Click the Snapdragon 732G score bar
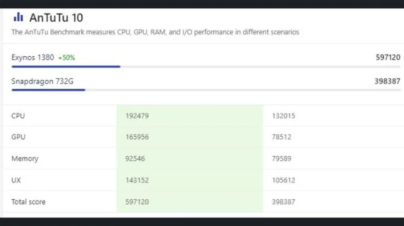This screenshot has width=404, height=226. pos(49,90)
